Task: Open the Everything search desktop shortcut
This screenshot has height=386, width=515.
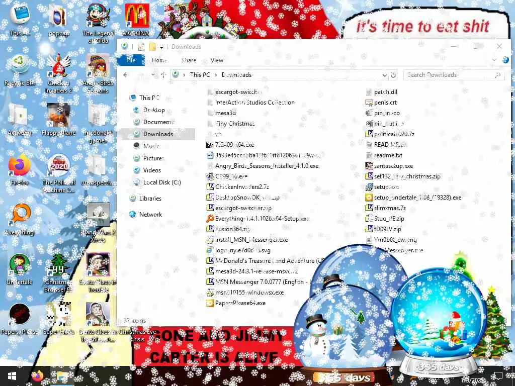Action: pyautogui.click(x=20, y=219)
